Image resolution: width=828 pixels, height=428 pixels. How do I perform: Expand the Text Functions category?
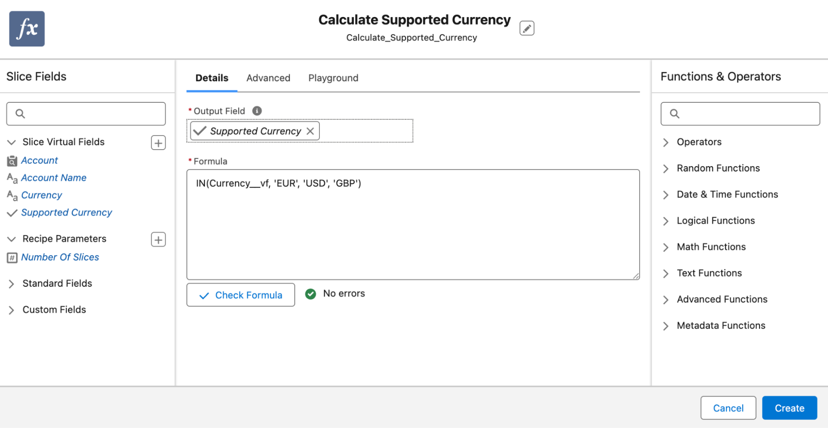(666, 273)
